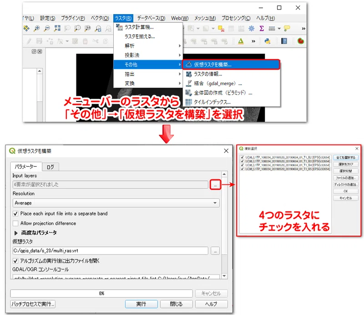Viewport: 364px width, 315px height.
Task: Click the Zoom to Native Resolution 1:1 icon
Action: pos(87,28)
